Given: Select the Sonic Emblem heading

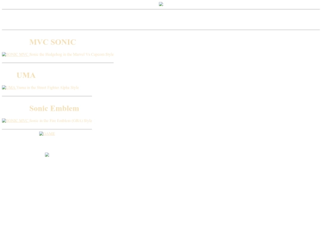Looking at the screenshot, I should click(x=54, y=108).
